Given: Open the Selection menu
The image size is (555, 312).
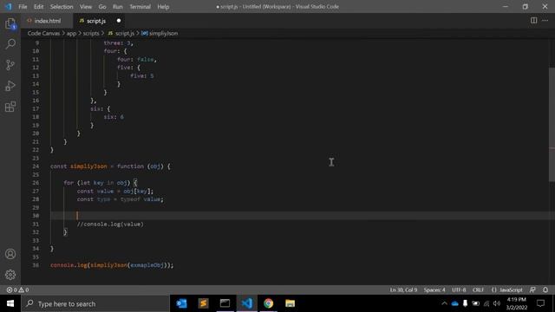Looking at the screenshot, I should click(x=62, y=7).
